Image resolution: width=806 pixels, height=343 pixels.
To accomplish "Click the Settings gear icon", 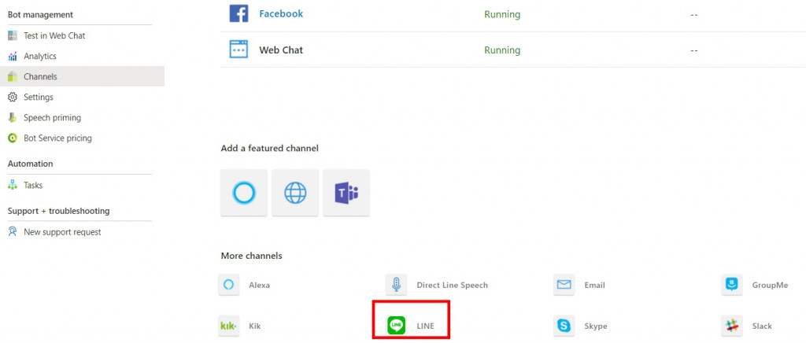I will tap(13, 97).
